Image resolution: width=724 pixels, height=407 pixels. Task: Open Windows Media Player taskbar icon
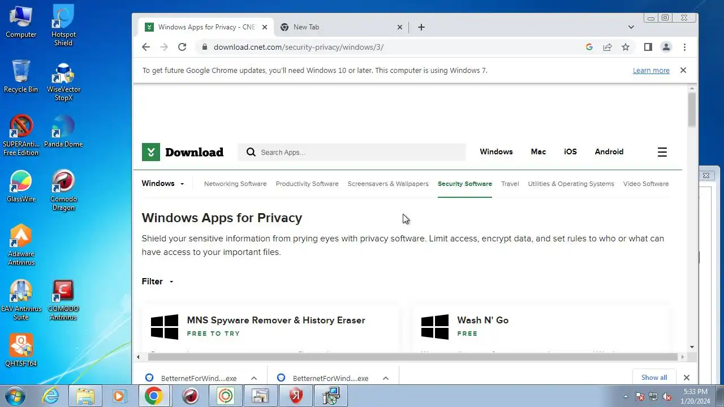pos(119,396)
